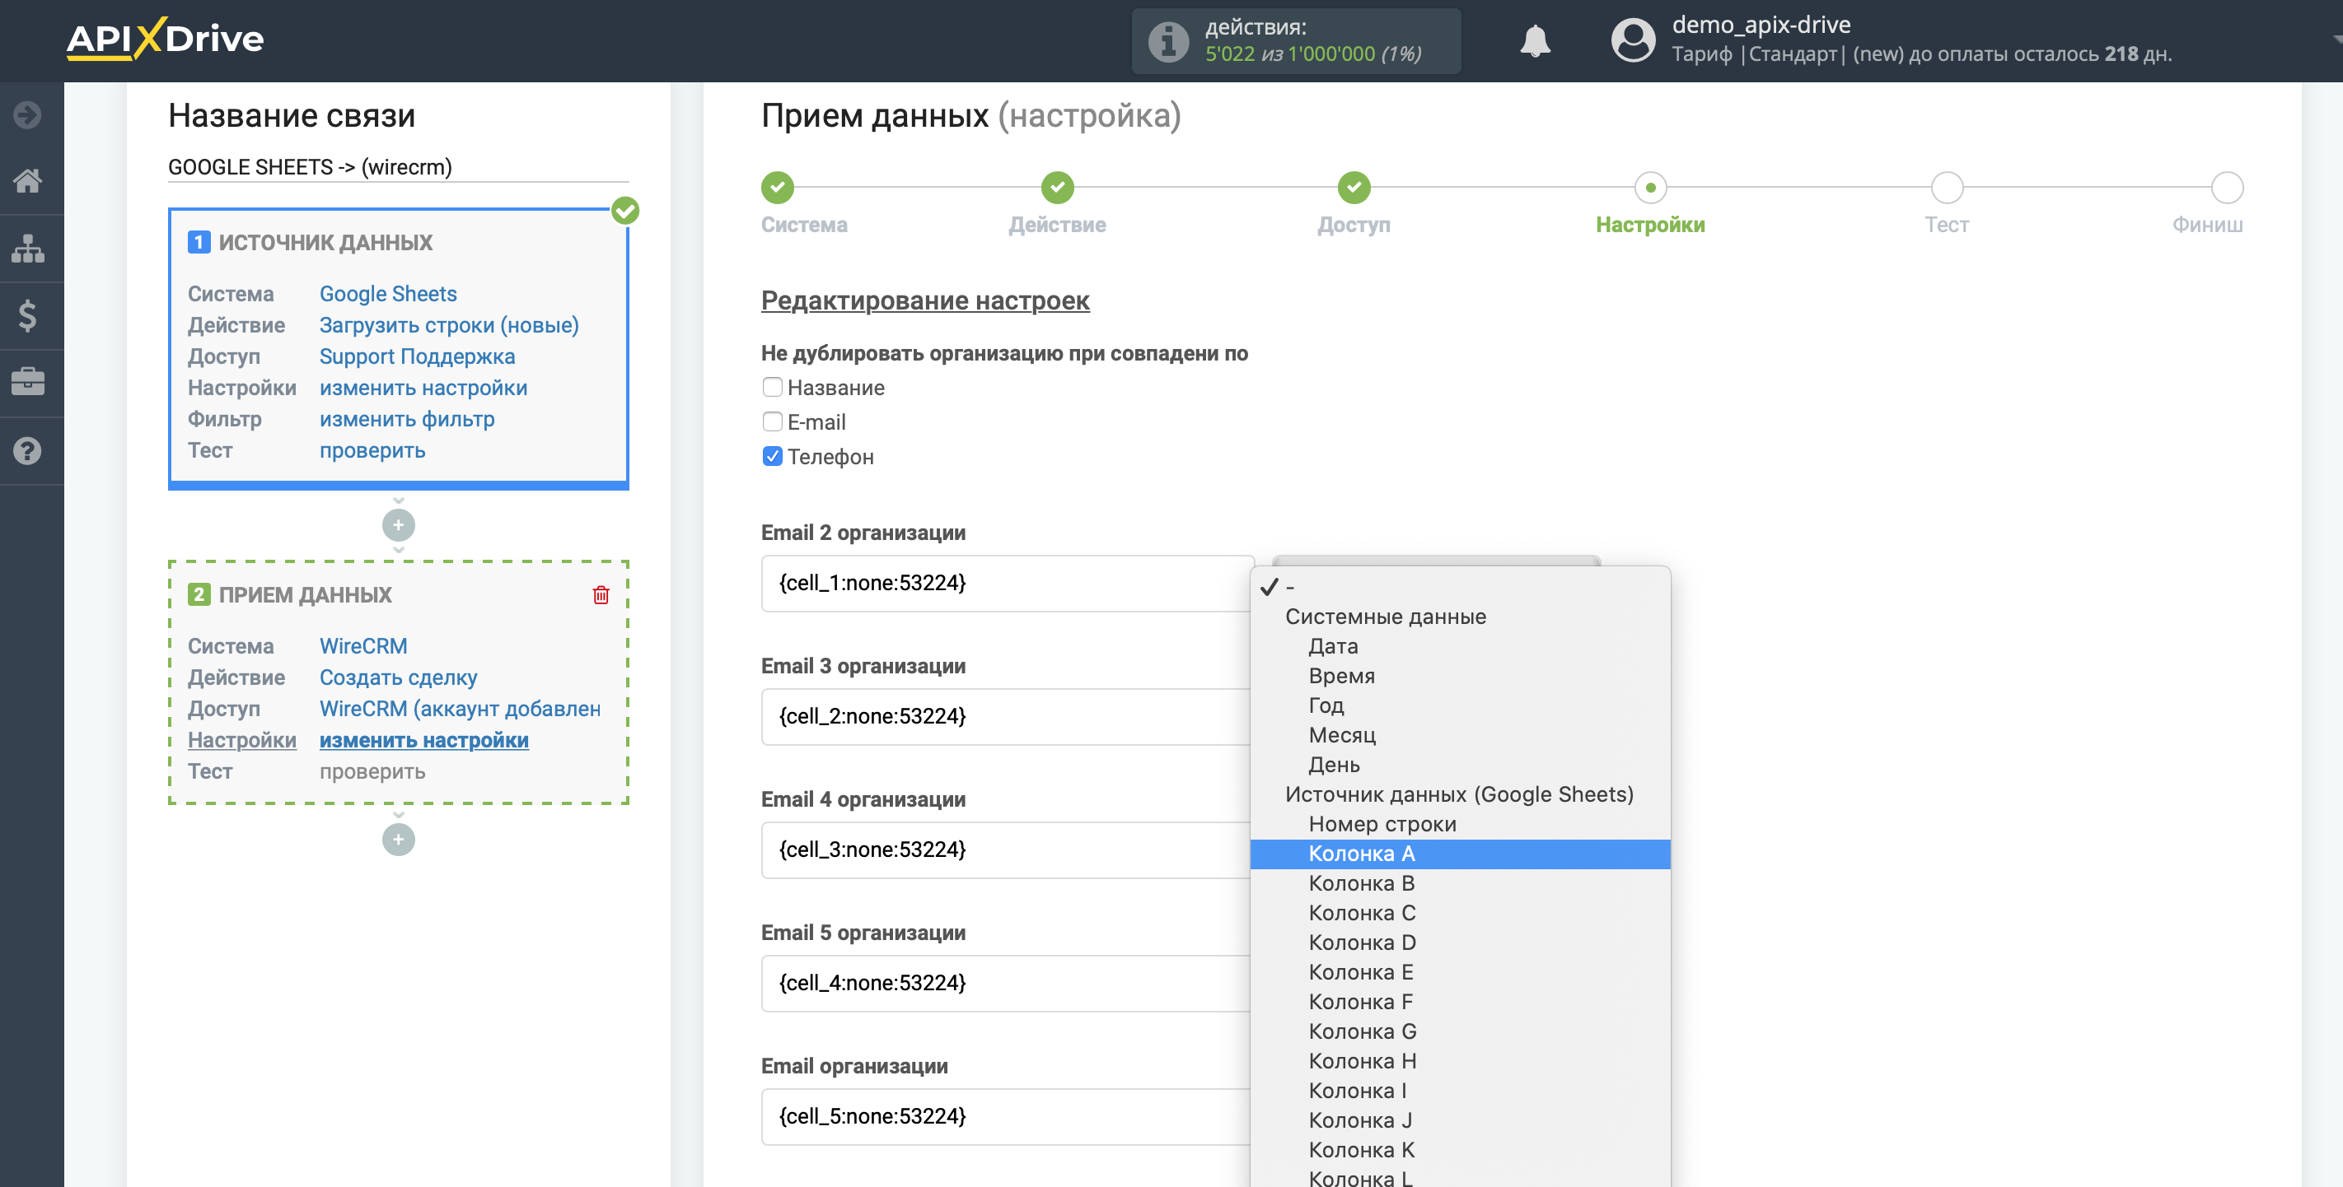The width and height of the screenshot is (2343, 1187).
Task: Open connections sitemap icon in sidebar
Action: 27,248
